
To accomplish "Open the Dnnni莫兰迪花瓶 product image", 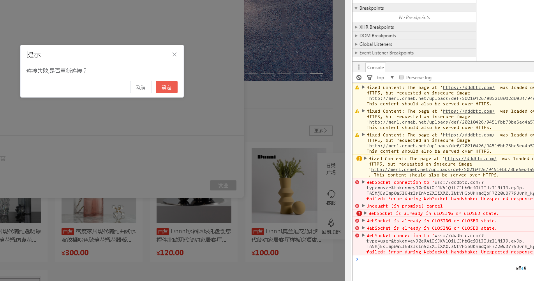I will pyautogui.click(x=289, y=185).
